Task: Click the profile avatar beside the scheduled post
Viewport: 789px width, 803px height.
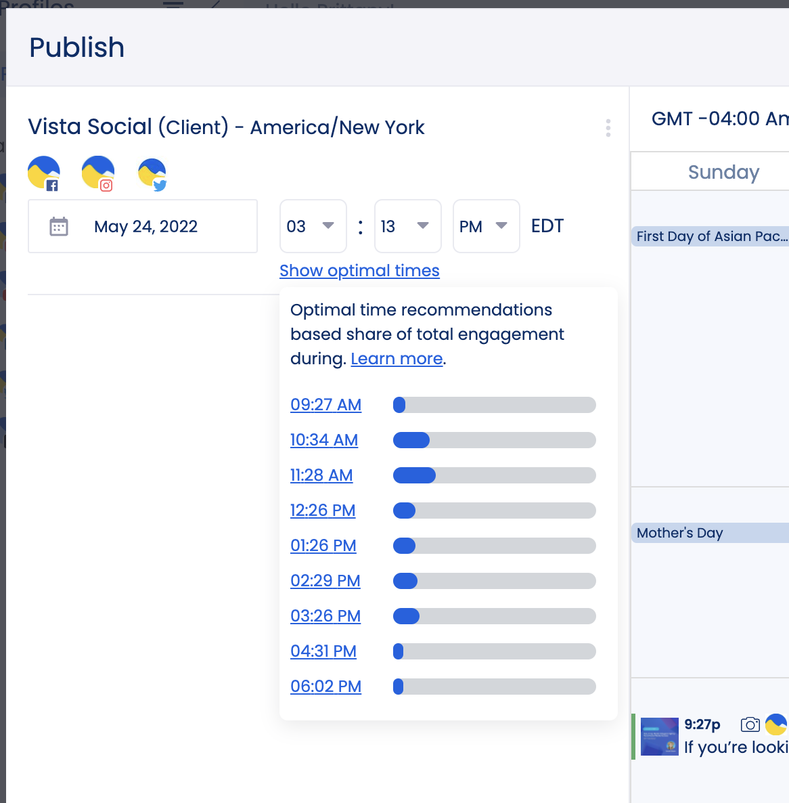Action: coord(775,724)
